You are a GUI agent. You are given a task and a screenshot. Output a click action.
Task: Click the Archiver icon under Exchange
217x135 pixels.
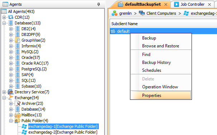(x=18, y=103)
